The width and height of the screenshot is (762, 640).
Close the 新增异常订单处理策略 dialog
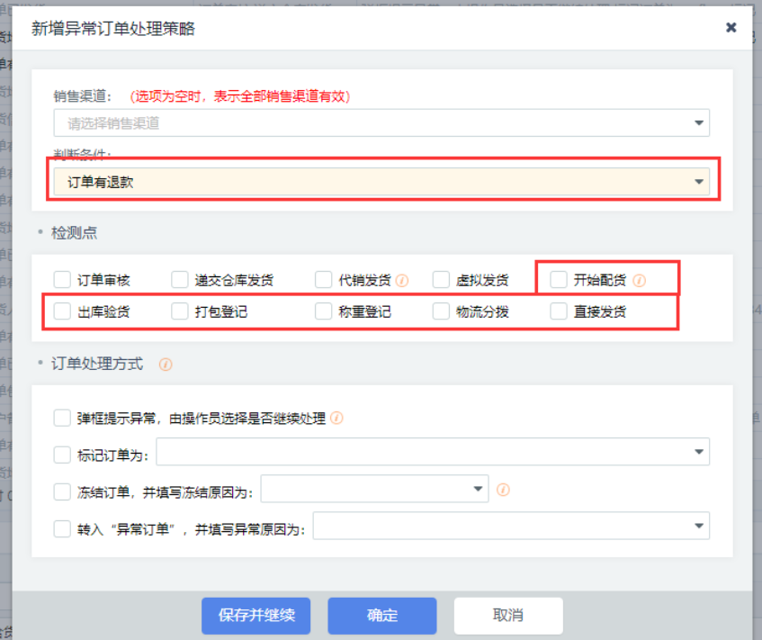pos(731,28)
